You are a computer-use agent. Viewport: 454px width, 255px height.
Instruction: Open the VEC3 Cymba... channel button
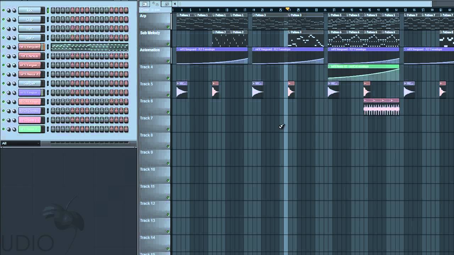[x=30, y=111]
